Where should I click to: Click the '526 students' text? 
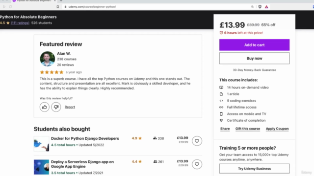(42, 23)
